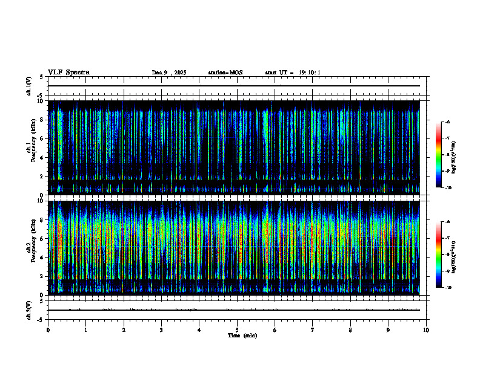480x370 pixels.
Task: Click the 4 kHz tick on ch.1 axis
Action: pos(42,158)
